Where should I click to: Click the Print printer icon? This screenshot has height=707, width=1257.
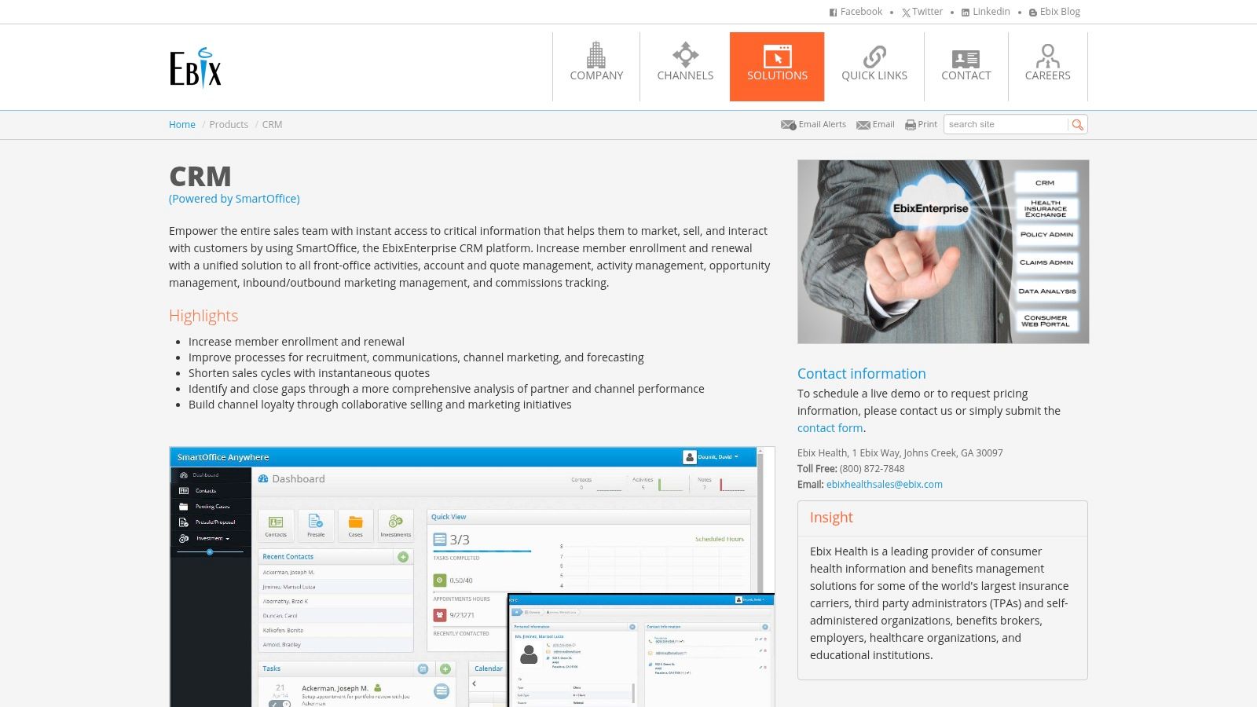[x=911, y=125]
